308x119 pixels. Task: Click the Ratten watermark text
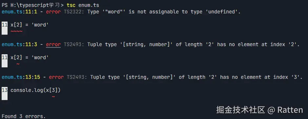pyautogui.click(x=290, y=110)
